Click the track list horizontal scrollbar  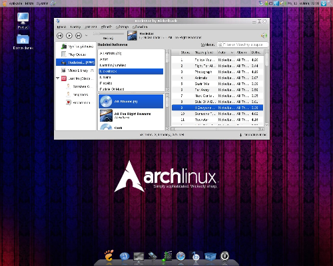(217, 129)
